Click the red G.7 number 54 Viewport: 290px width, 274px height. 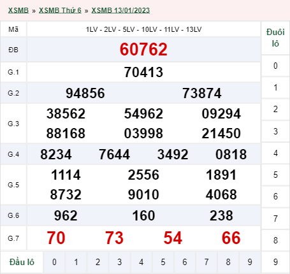pos(173,238)
